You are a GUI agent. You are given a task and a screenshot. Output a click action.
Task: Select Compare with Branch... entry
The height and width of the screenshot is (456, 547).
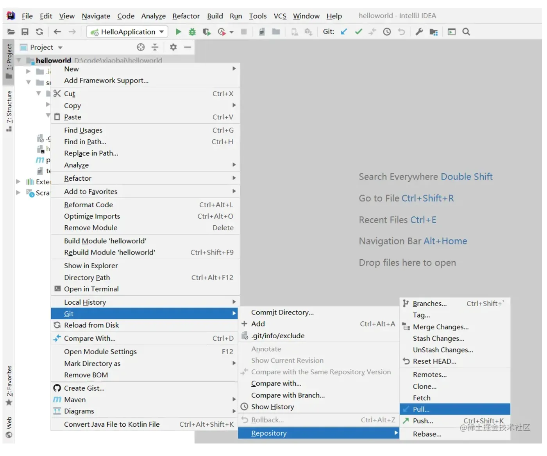[x=319, y=395]
